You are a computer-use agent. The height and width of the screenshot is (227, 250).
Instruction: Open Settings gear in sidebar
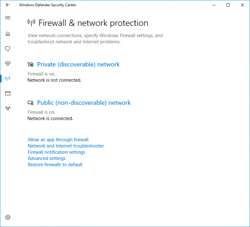8,217
